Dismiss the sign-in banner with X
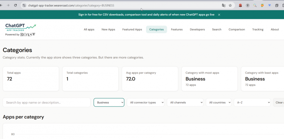284x139 pixels. click(219, 15)
